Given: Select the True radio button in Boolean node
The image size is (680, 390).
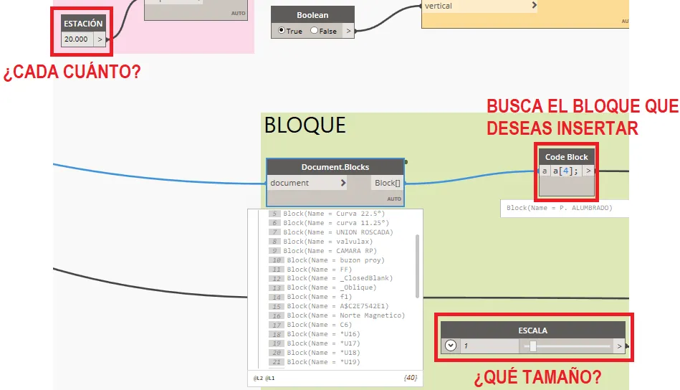Looking at the screenshot, I should click(x=282, y=30).
